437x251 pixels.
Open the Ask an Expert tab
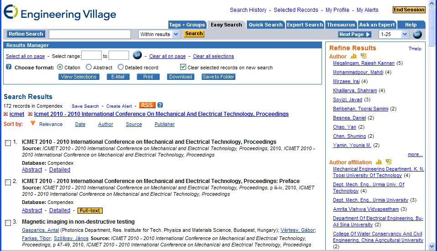(377, 25)
